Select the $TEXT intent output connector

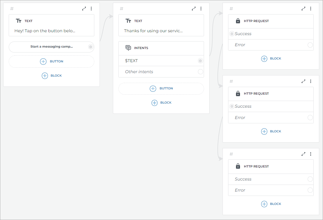[200, 61]
